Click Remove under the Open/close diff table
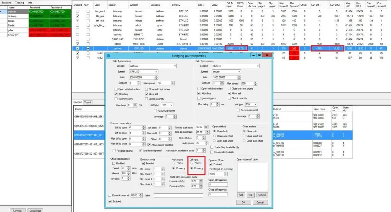 pos(262,195)
